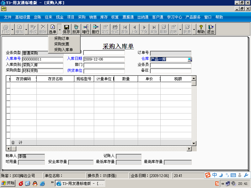This screenshot has height=188, width=251.
Task: Click the 入库单号 input field
Action: pyautogui.click(x=43, y=59)
